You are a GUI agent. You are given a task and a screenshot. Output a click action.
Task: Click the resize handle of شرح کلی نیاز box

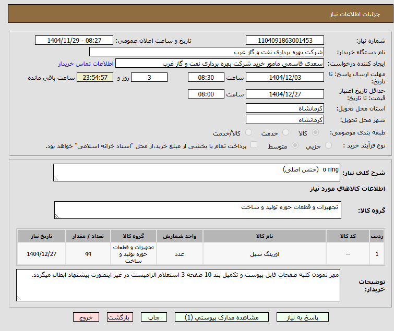click(x=56, y=179)
